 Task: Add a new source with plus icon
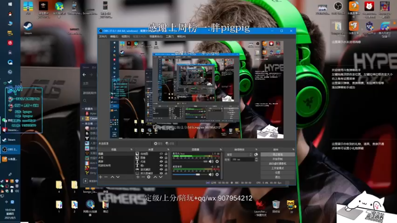[138, 177]
